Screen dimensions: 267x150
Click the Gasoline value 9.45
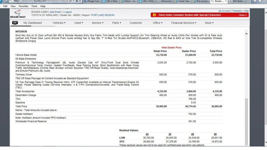click(193, 103)
